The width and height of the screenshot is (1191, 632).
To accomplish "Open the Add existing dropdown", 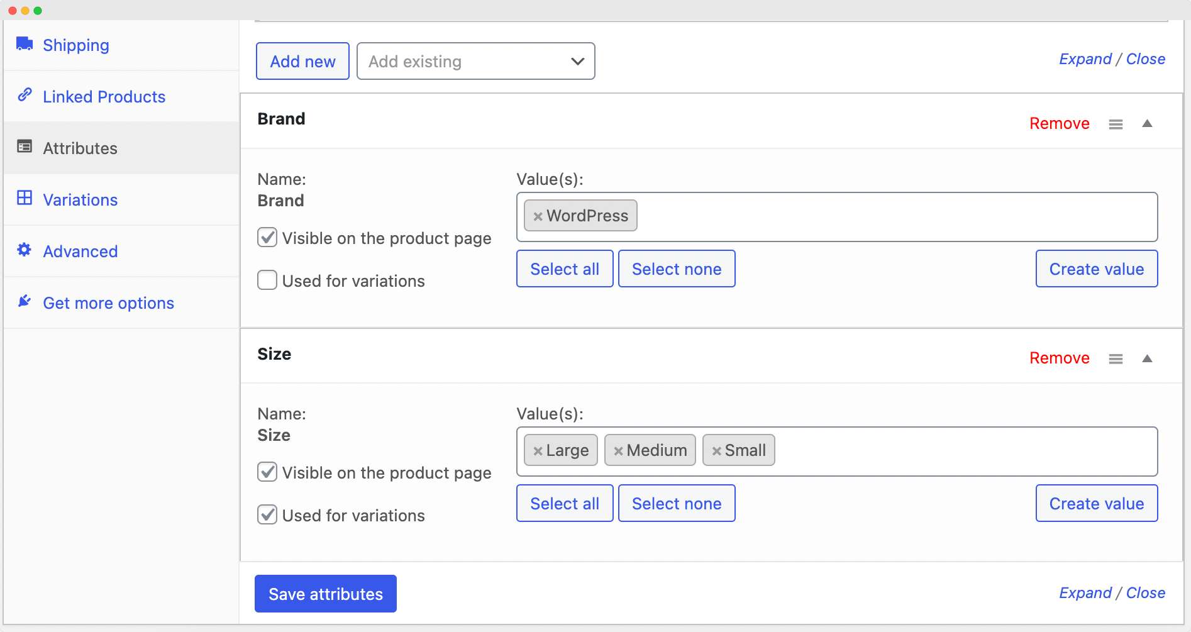I will click(475, 61).
